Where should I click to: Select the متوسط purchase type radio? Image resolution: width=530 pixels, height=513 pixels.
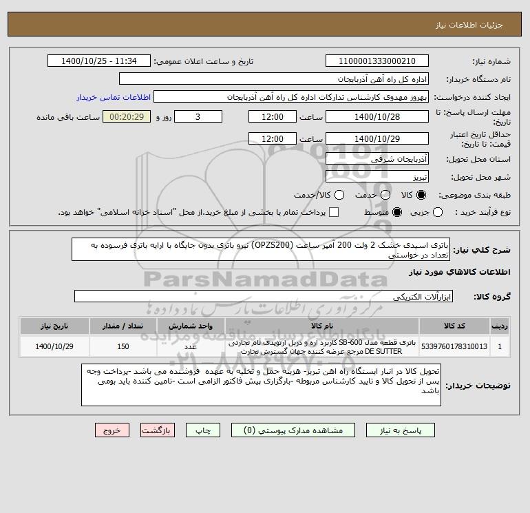[x=397, y=212]
